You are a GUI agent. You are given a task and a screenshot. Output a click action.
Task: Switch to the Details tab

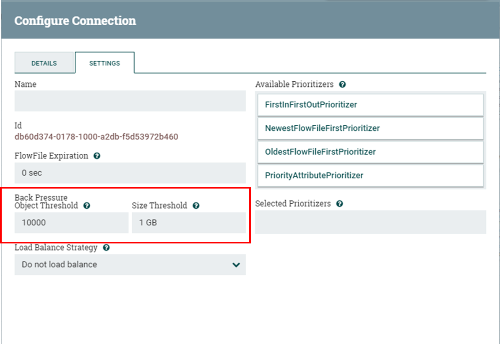point(44,63)
